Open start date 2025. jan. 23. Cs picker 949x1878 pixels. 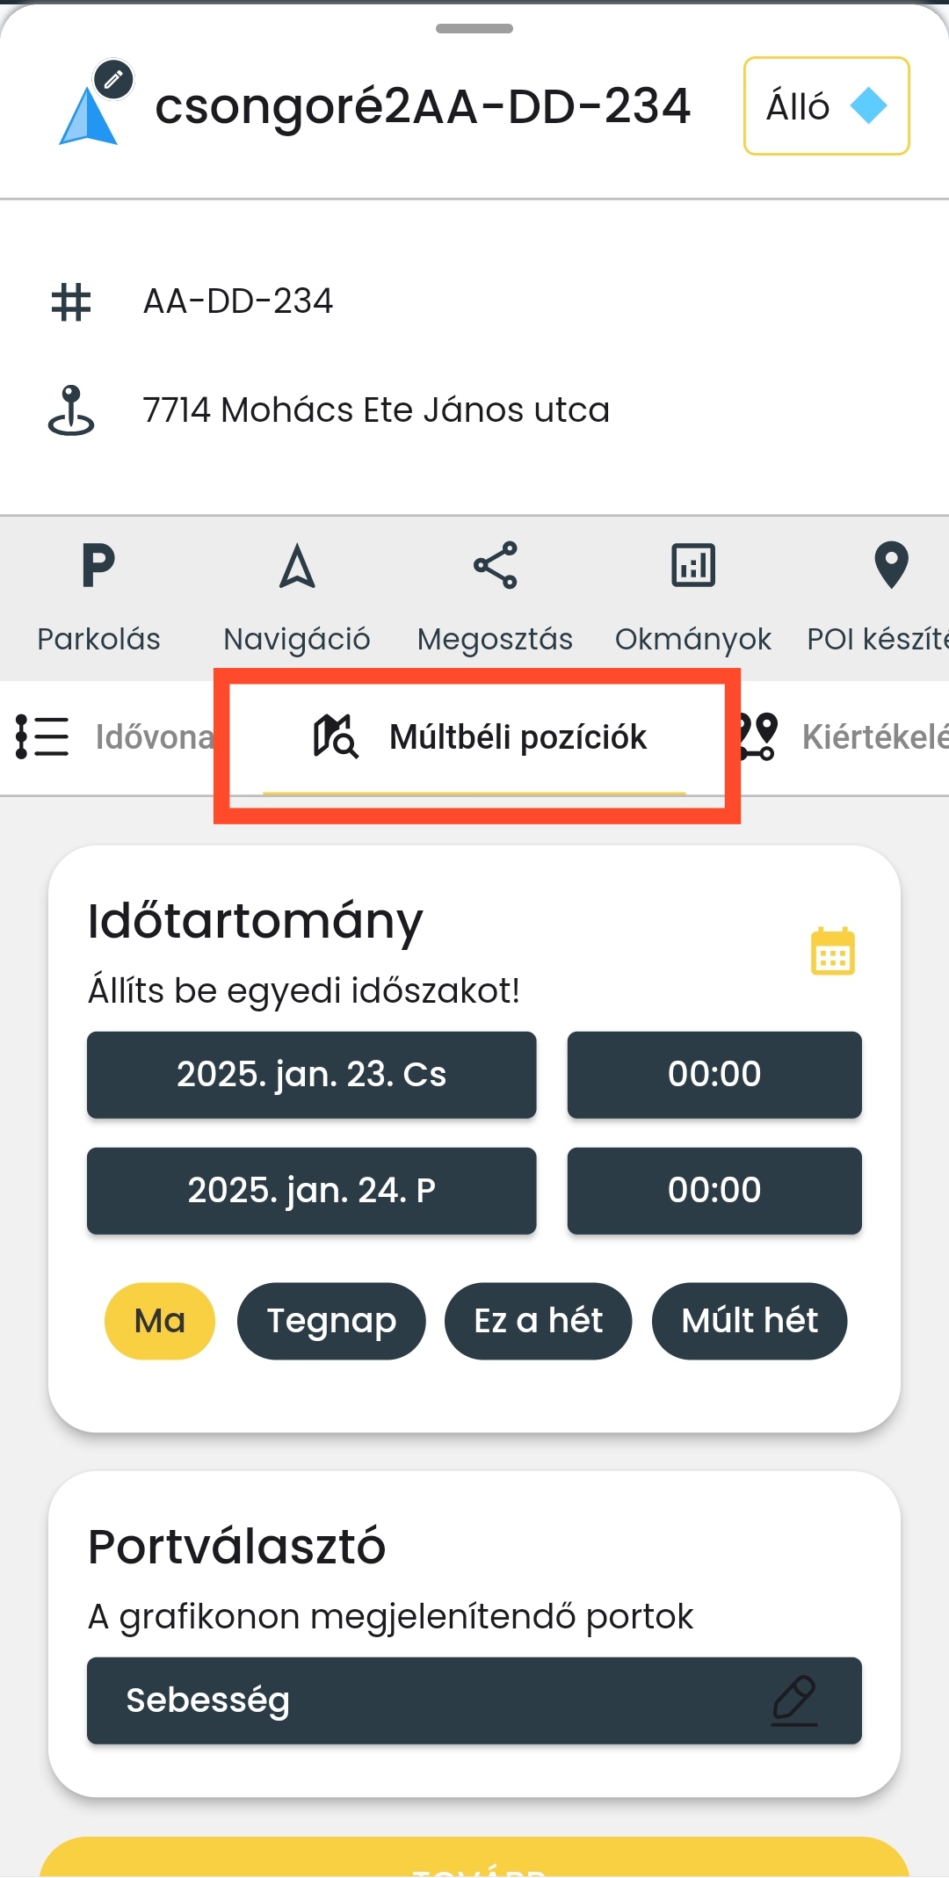tap(312, 1075)
